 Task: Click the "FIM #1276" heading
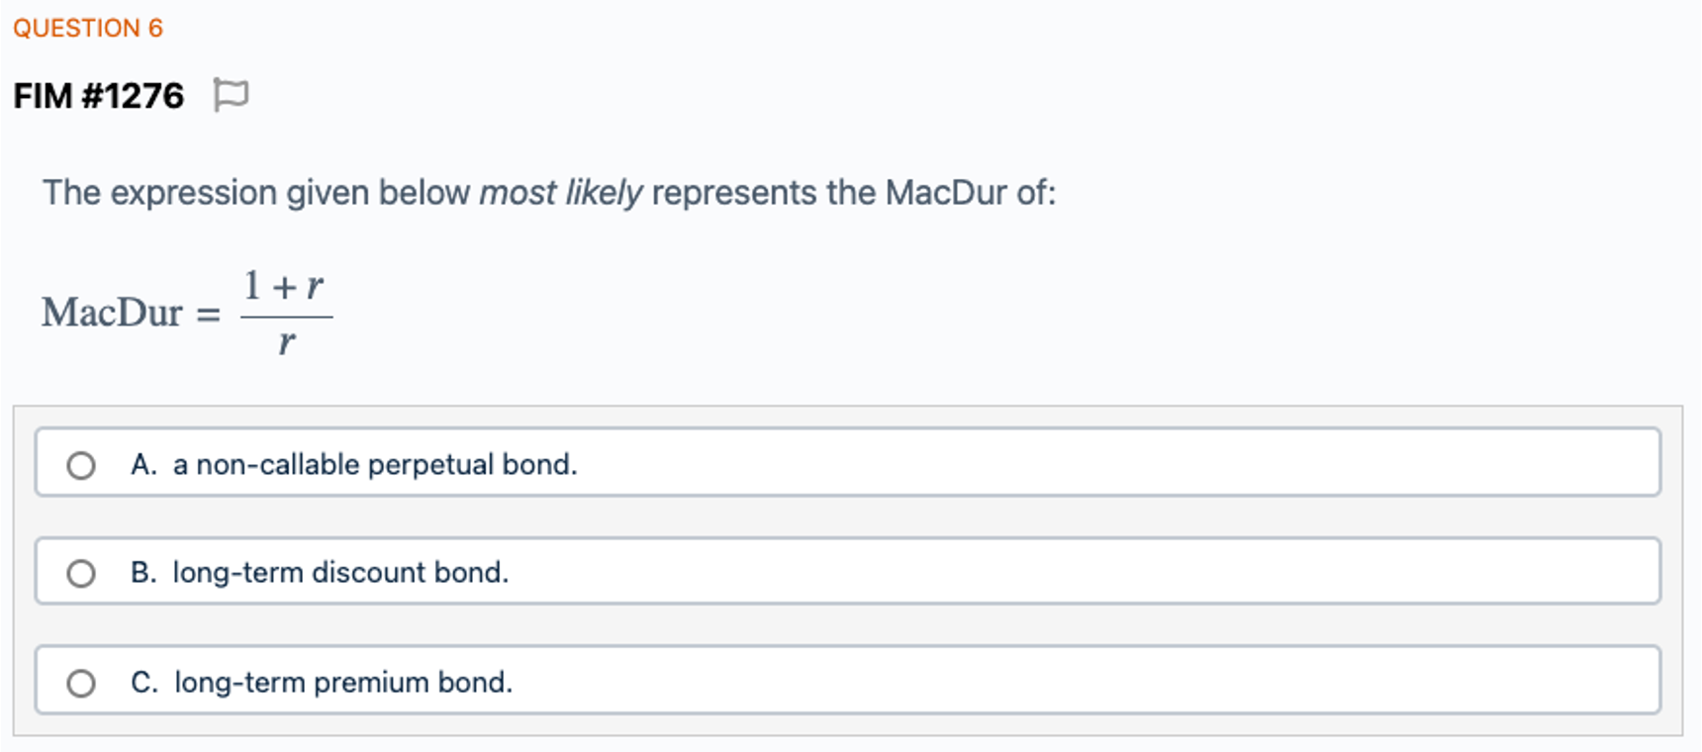tap(99, 96)
